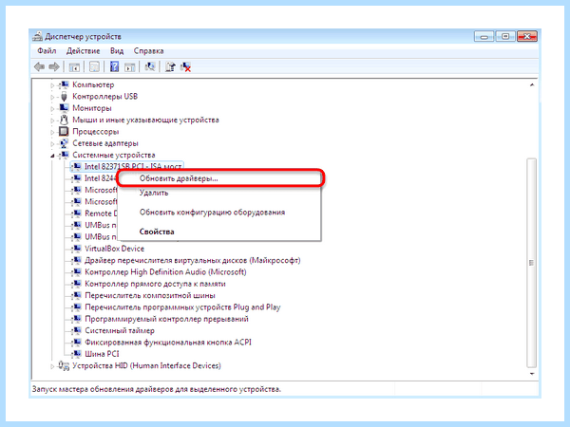Screen dimensions: 570x427
Task: Expand the Сетевые адаптеры node
Action: pyautogui.click(x=52, y=143)
